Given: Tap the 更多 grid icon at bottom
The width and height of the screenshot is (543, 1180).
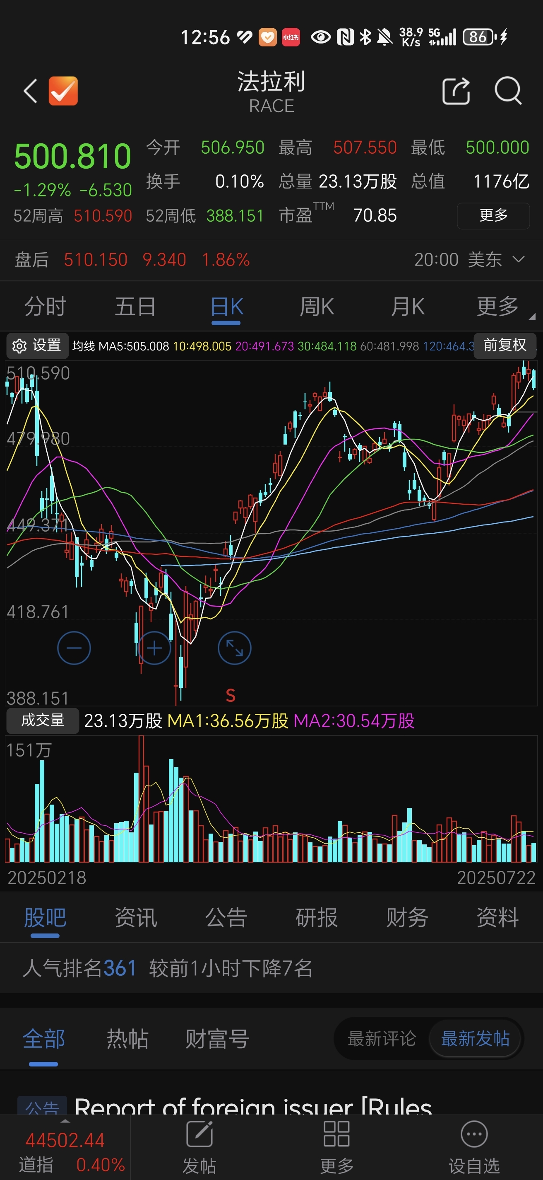Looking at the screenshot, I should click(x=337, y=1148).
